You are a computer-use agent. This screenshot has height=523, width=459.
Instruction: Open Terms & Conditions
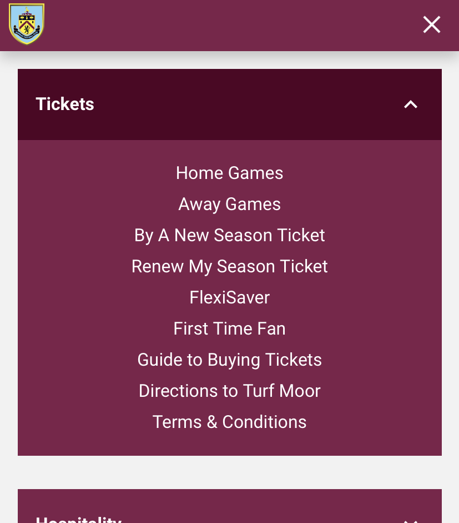230,422
